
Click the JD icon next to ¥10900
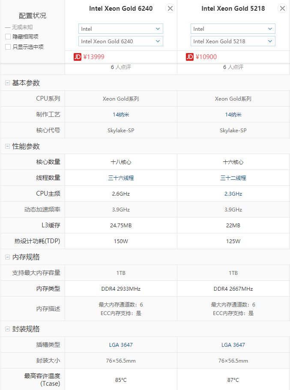pyautogui.click(x=190, y=57)
